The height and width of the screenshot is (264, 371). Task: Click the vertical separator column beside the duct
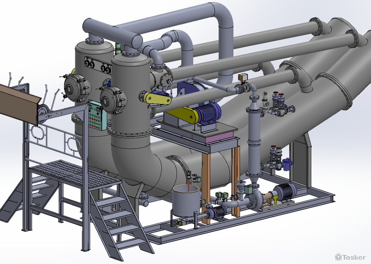[x=254, y=142]
